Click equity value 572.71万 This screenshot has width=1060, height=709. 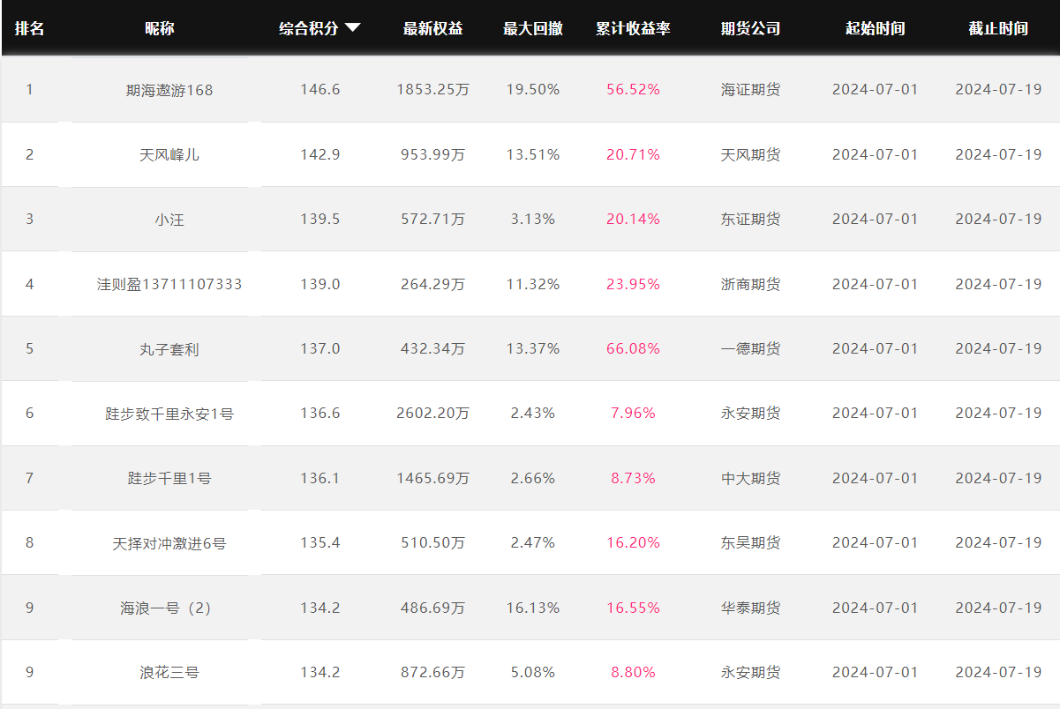[432, 219]
